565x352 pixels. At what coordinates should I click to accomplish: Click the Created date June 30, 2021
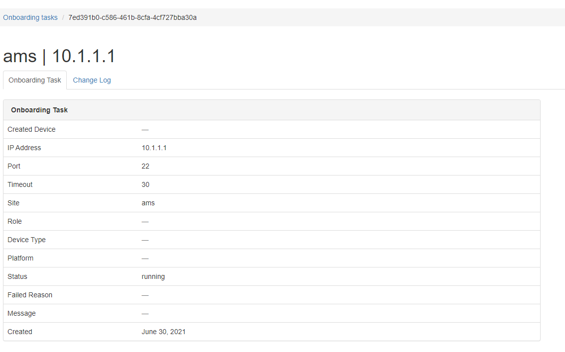[164, 332]
